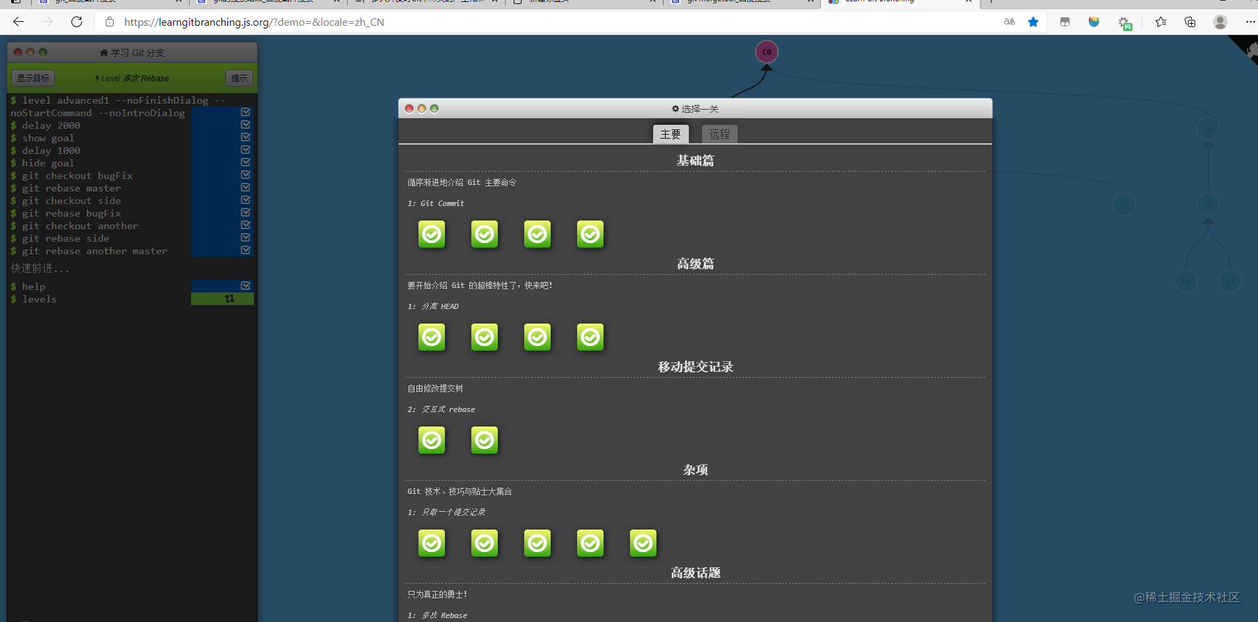Screen dimensions: 1258x622
Task: Open third level in 高级篇 section
Action: tap(537, 337)
